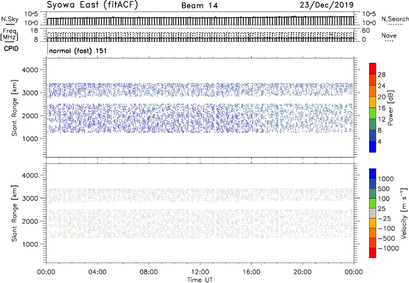Viewport: 409px width, 283px height.
Task: Click the bright blue bottom segment of the Power bar
Action: point(373,147)
